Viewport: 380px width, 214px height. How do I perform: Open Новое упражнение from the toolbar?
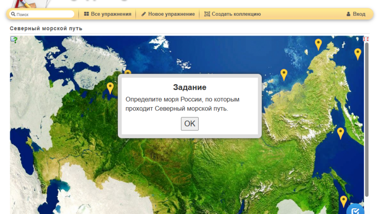point(168,14)
